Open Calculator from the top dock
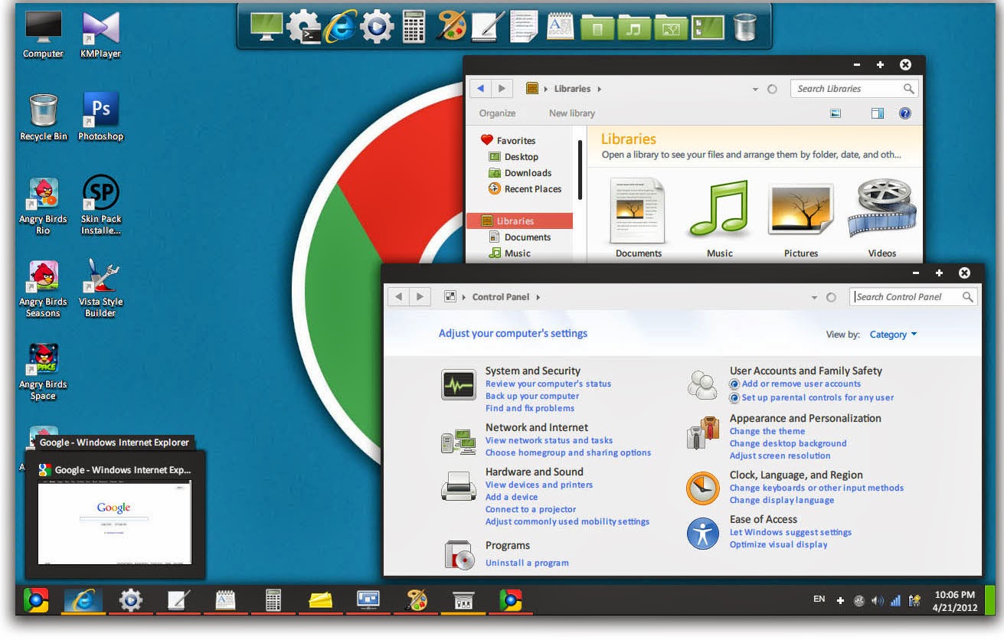The width and height of the screenshot is (1004, 640). click(x=413, y=25)
